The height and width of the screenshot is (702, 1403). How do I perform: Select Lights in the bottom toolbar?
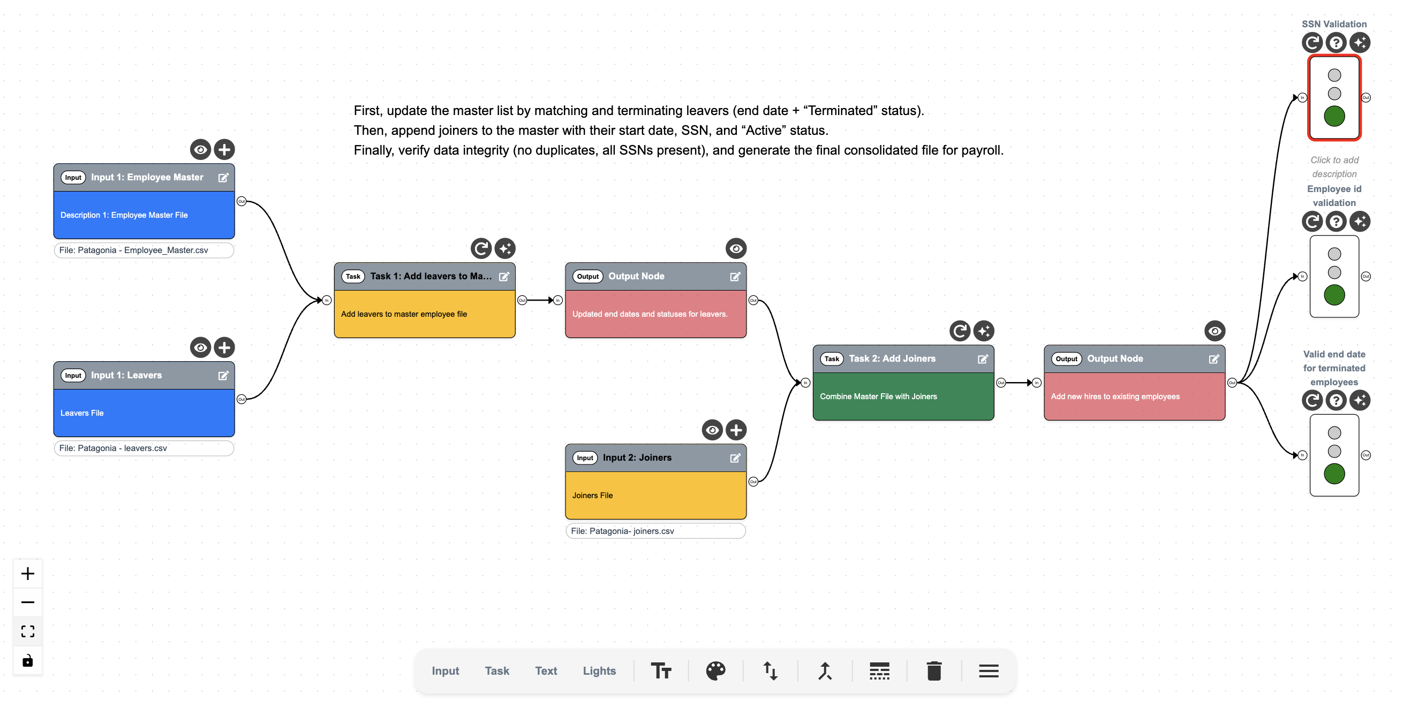599,670
